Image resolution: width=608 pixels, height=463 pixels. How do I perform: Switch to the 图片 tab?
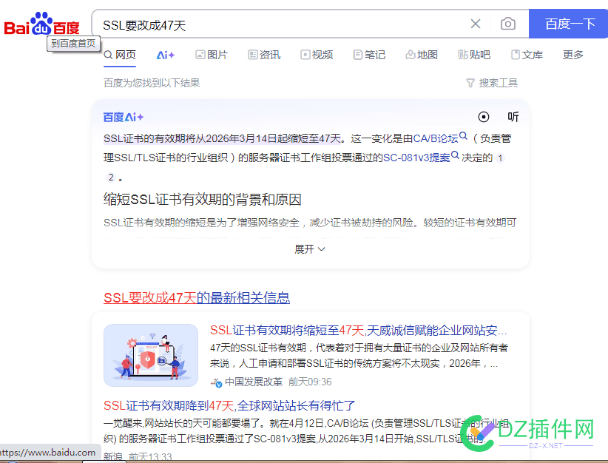[x=212, y=55]
